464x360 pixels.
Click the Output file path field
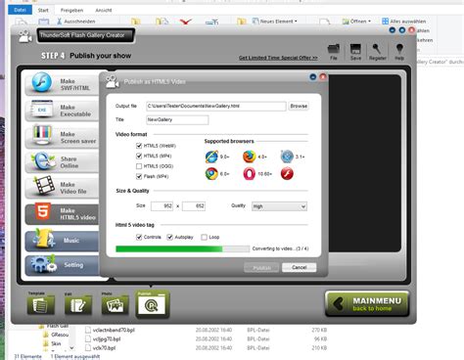[x=216, y=106]
